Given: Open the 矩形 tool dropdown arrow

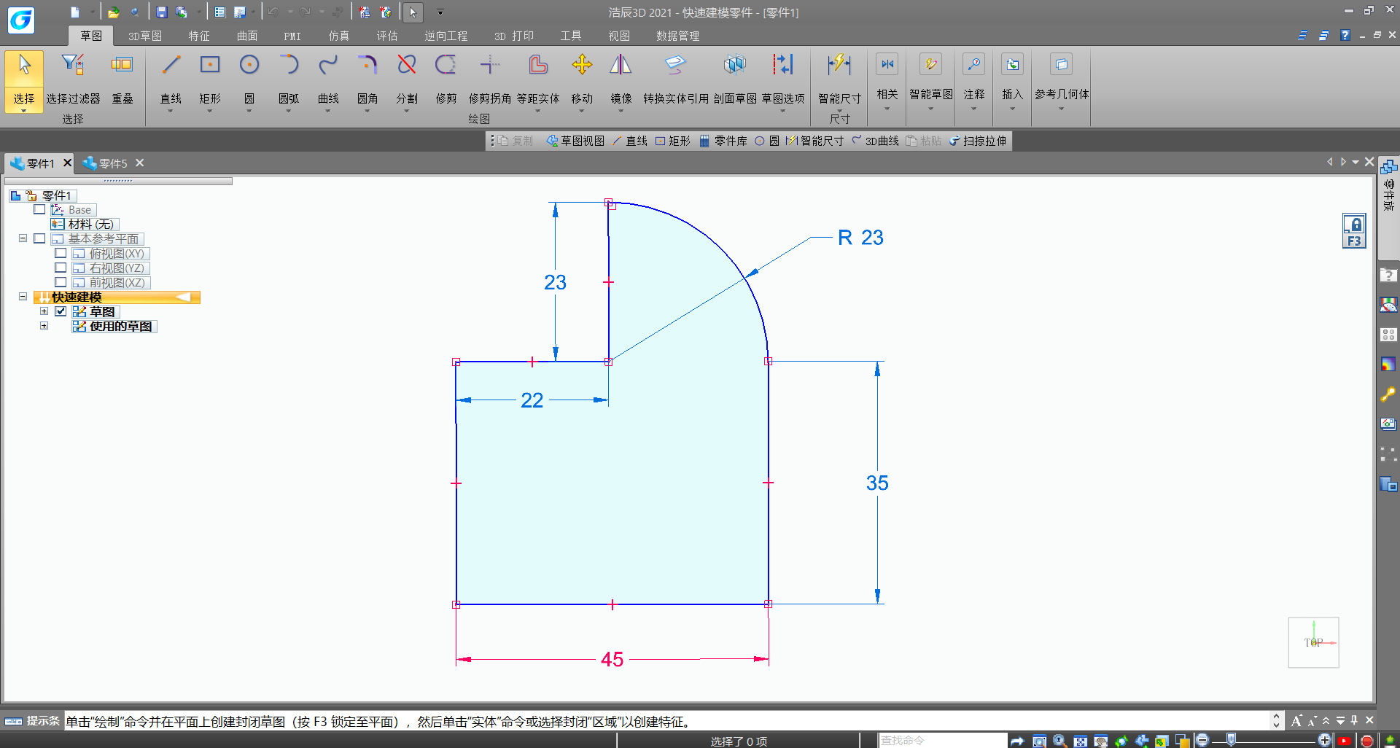Looking at the screenshot, I should point(210,111).
